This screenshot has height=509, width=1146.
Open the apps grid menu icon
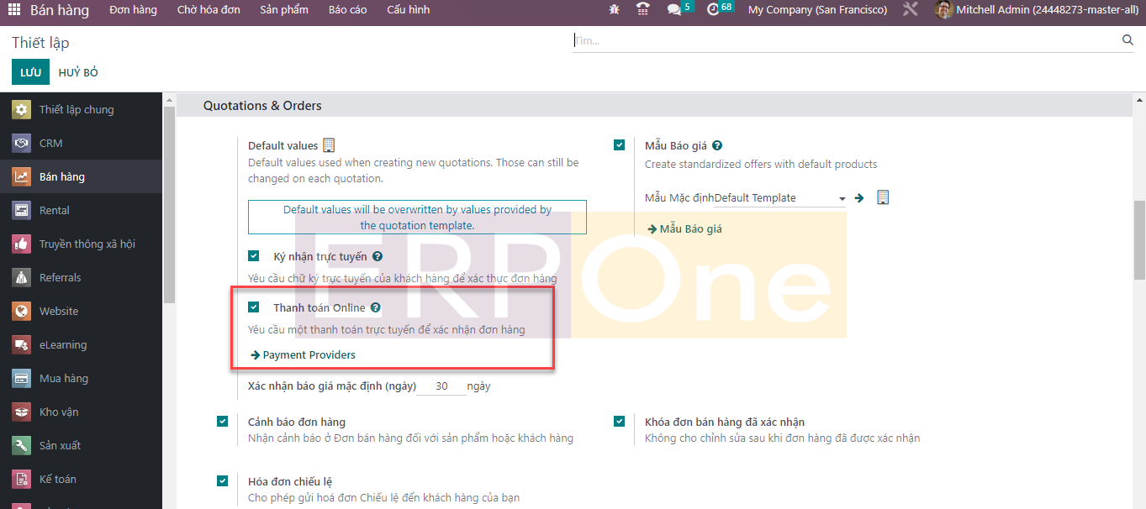[14, 10]
